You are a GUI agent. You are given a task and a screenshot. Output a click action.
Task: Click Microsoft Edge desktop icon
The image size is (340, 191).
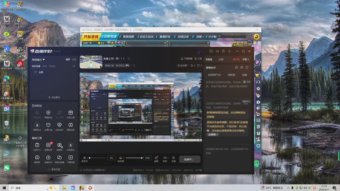tap(6, 80)
